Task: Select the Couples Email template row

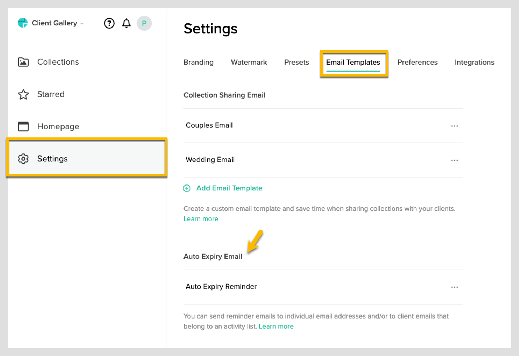Action: (x=209, y=125)
